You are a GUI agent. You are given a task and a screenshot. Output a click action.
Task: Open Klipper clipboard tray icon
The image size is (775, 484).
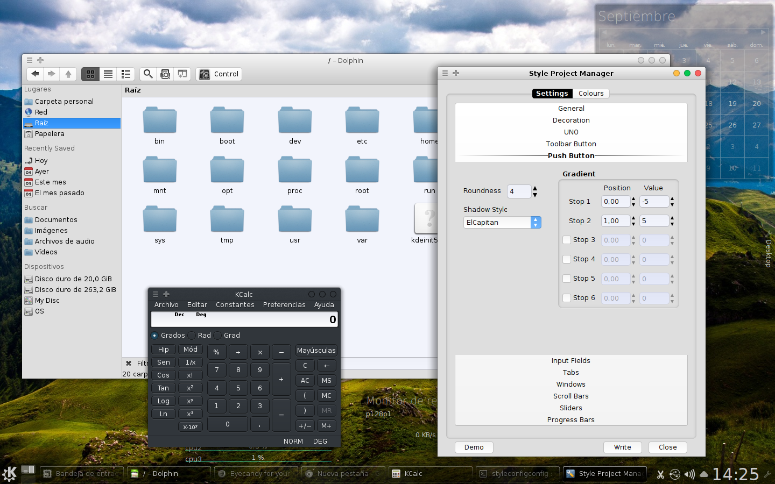pos(660,474)
